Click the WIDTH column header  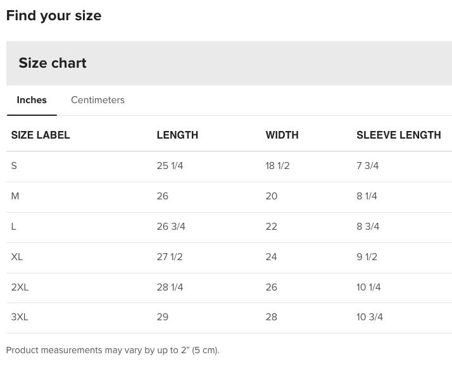(282, 135)
